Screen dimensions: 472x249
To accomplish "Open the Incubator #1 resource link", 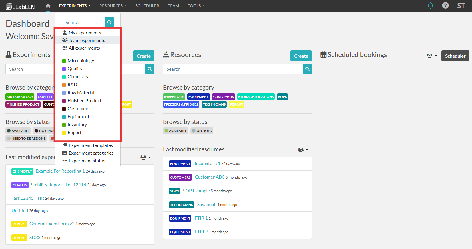I will coord(207,163).
